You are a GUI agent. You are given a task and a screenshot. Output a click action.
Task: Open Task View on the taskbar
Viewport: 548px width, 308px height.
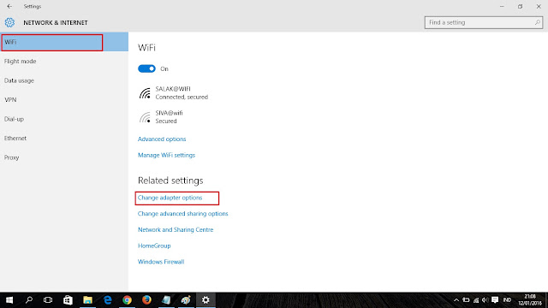point(48,300)
